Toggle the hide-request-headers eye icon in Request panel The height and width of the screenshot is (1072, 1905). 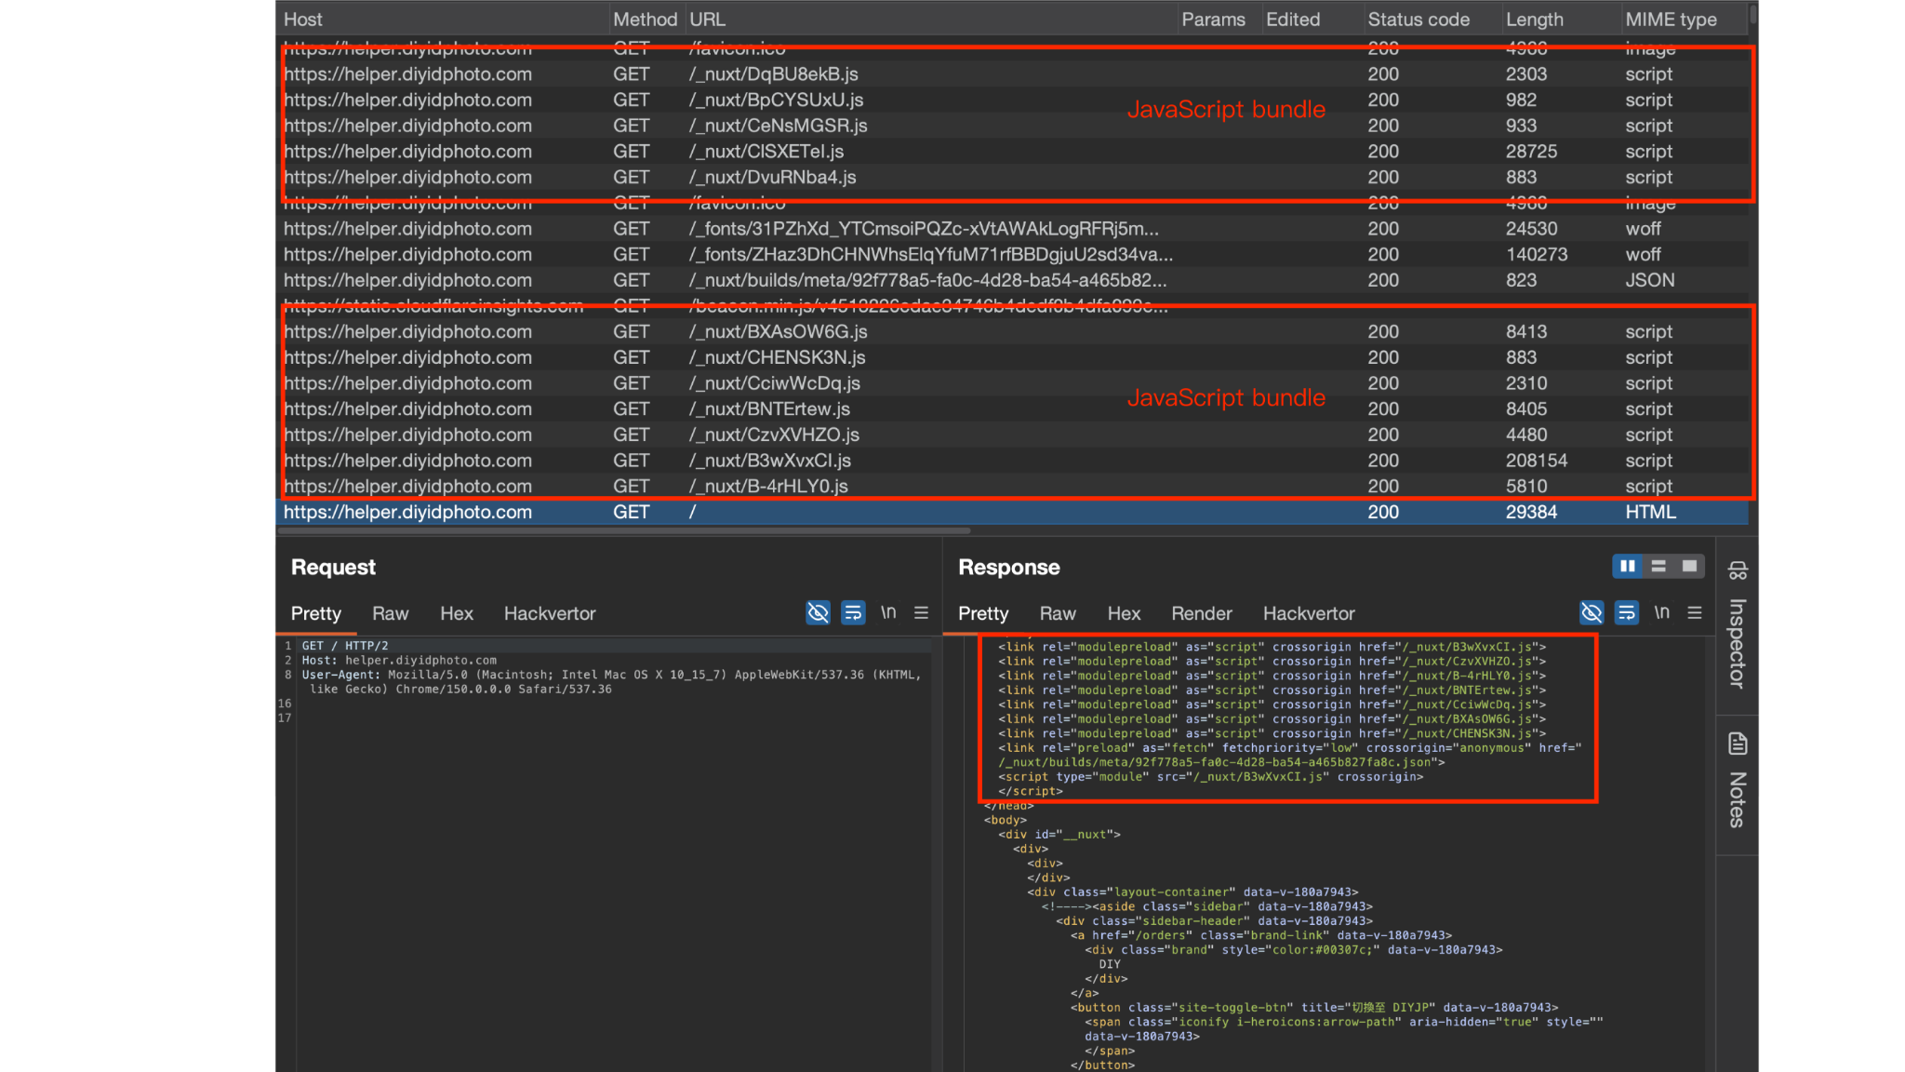point(818,612)
